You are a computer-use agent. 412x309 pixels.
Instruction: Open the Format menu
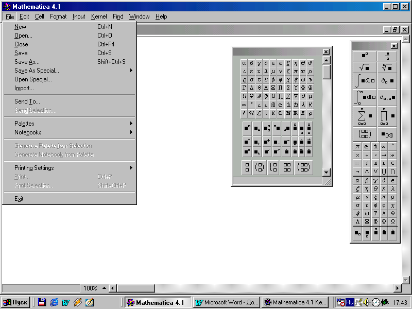tap(58, 16)
